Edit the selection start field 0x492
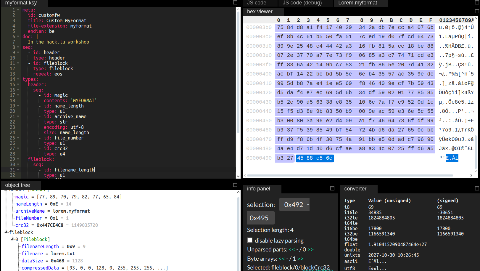The image size is (480, 271). [x=294, y=205]
